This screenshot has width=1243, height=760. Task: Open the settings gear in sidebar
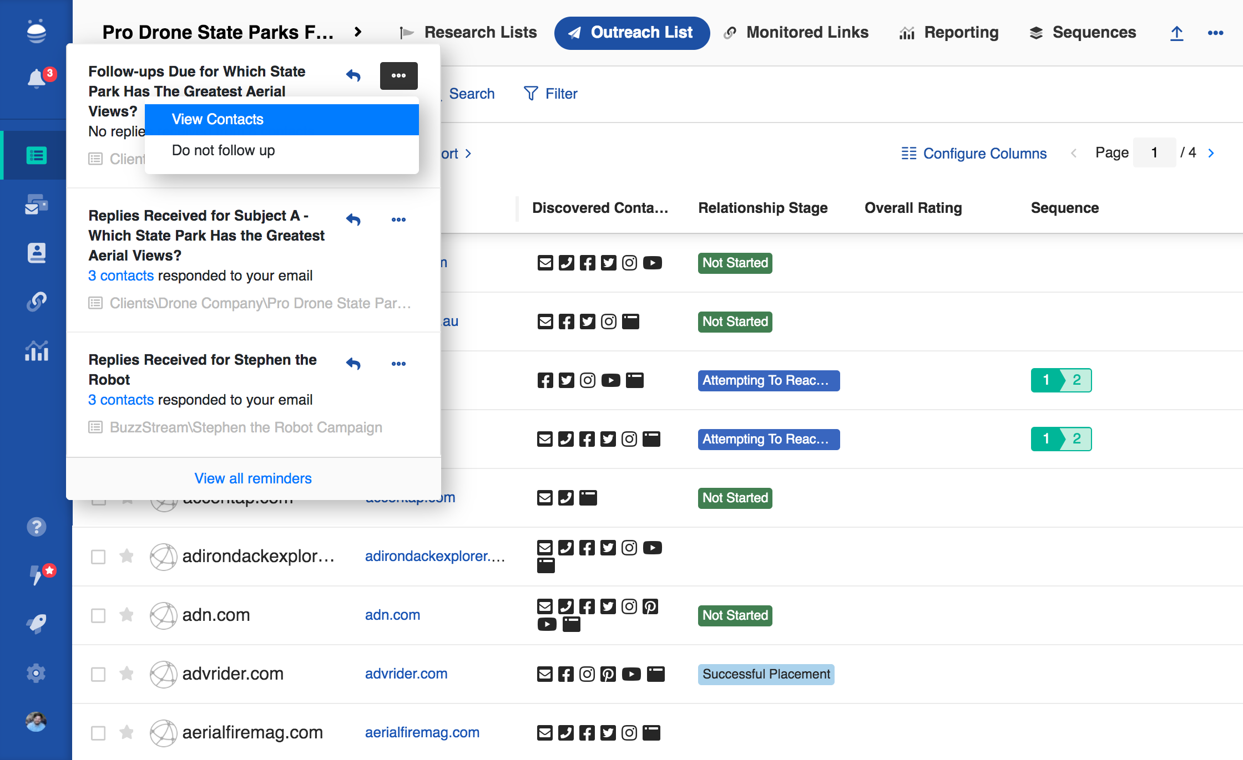tap(37, 673)
